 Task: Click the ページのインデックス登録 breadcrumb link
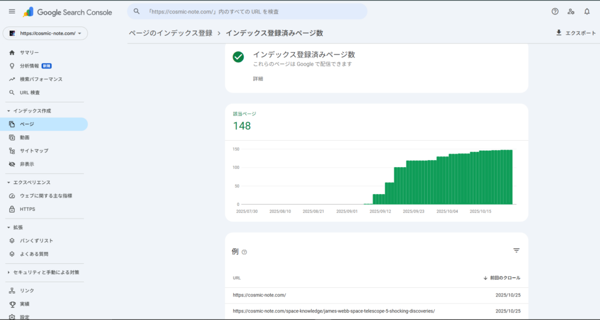(171, 33)
